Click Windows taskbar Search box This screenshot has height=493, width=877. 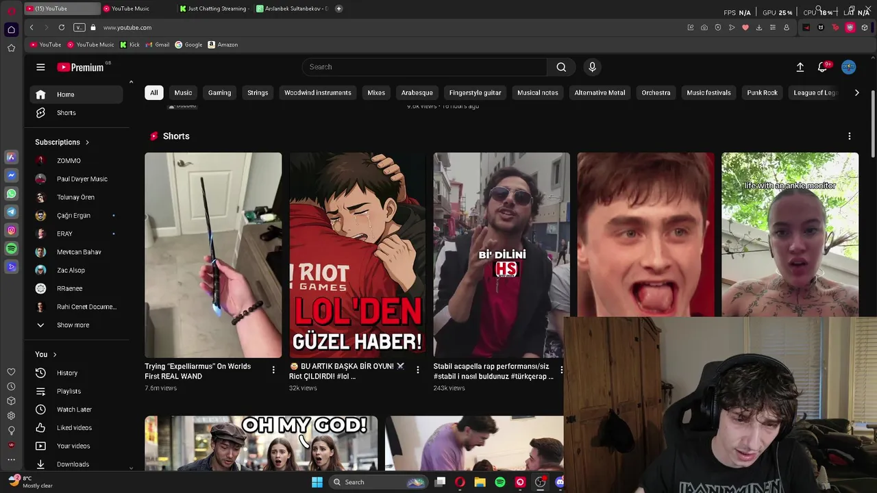pos(378,482)
